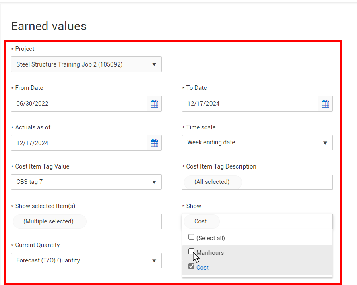This screenshot has height=285, width=357.
Task: Open the From Date calendar picker
Action: (154, 104)
